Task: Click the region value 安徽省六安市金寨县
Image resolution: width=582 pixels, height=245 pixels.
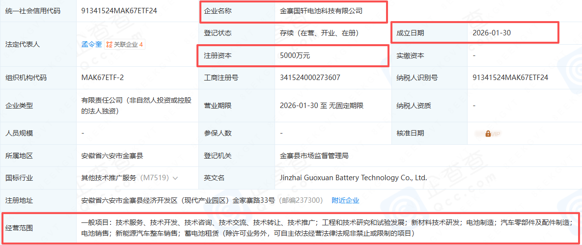Action: tap(112, 156)
